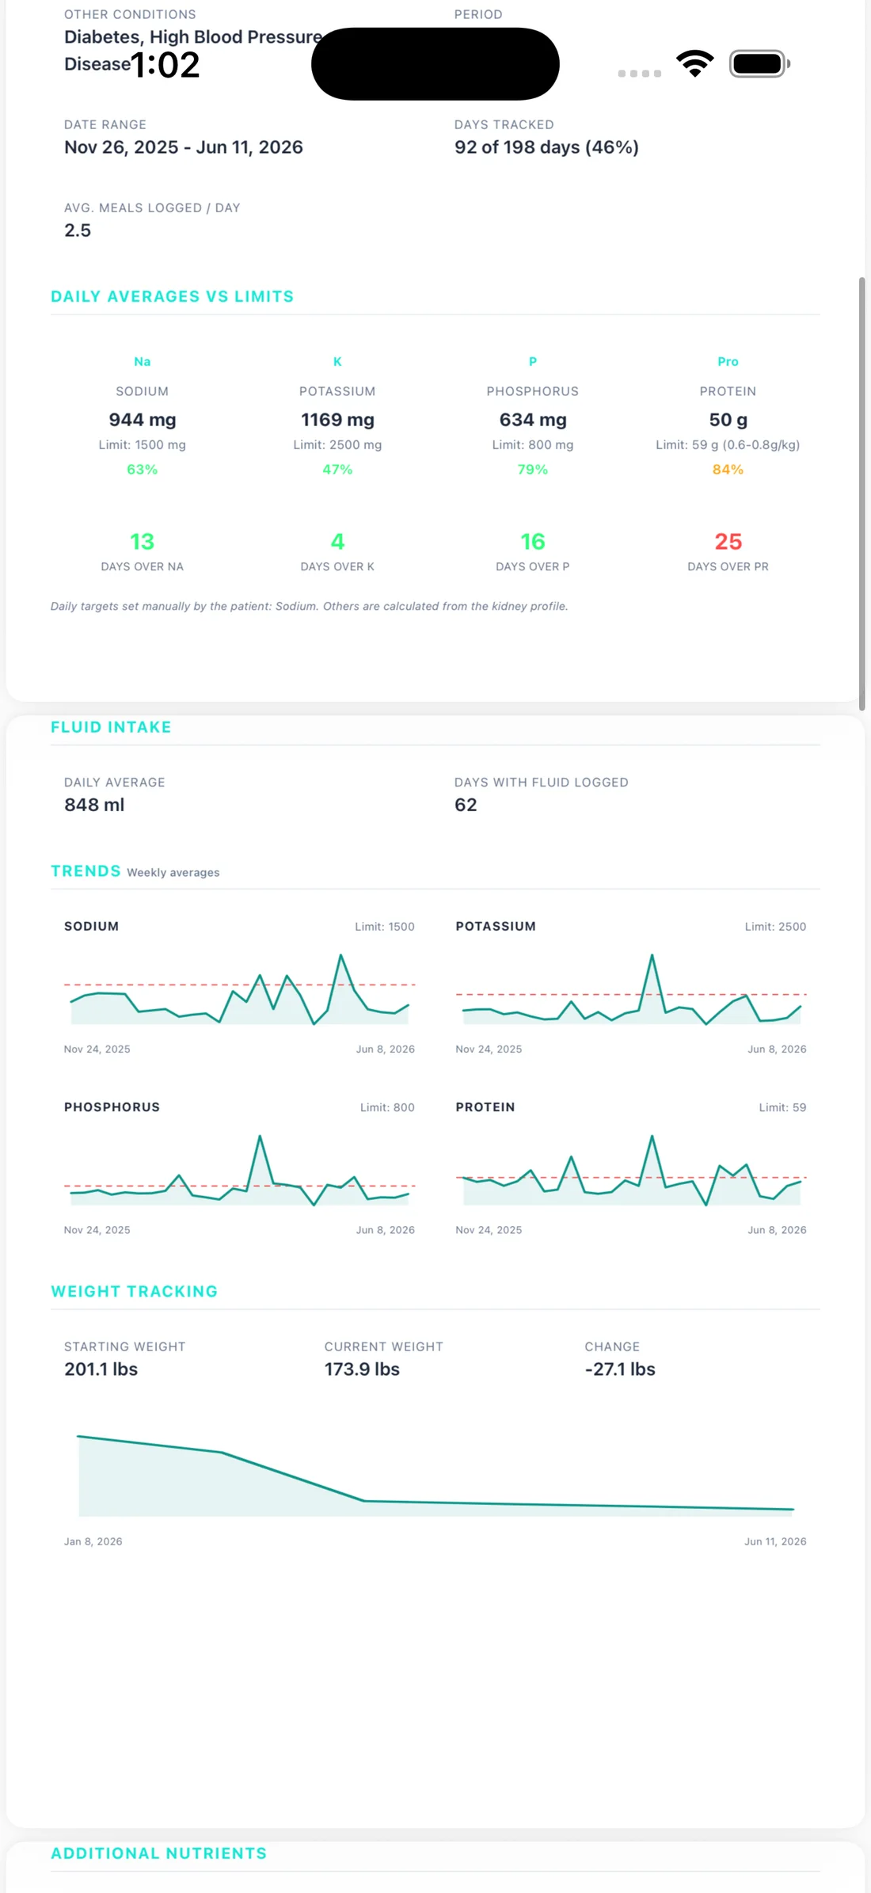
Task: Select the Daily Averages vs Limits heading
Action: (x=172, y=296)
